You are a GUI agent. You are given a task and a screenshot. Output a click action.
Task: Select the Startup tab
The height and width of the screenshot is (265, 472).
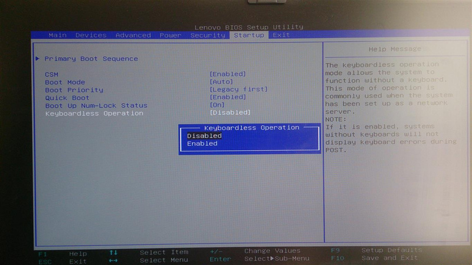(x=249, y=35)
